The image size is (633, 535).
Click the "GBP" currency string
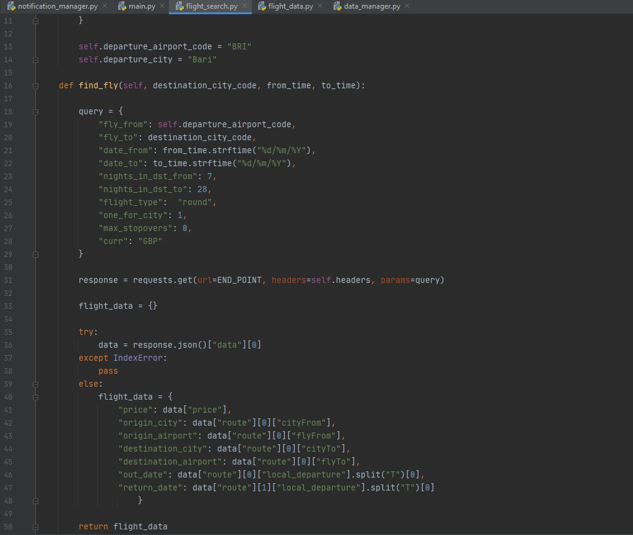[x=150, y=241]
